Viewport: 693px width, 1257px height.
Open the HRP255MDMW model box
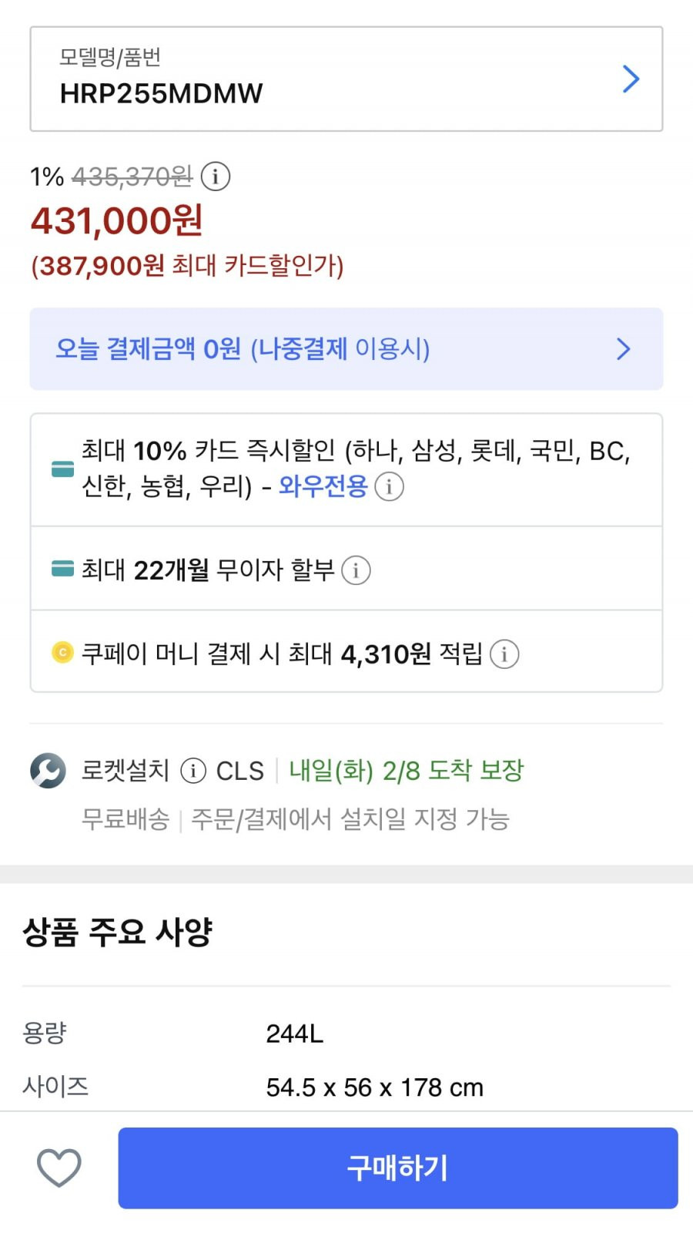[x=346, y=79]
